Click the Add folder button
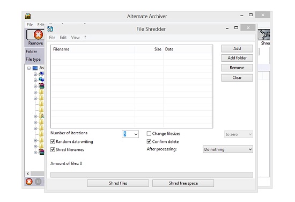This screenshot has width=295, height=202. tap(237, 58)
